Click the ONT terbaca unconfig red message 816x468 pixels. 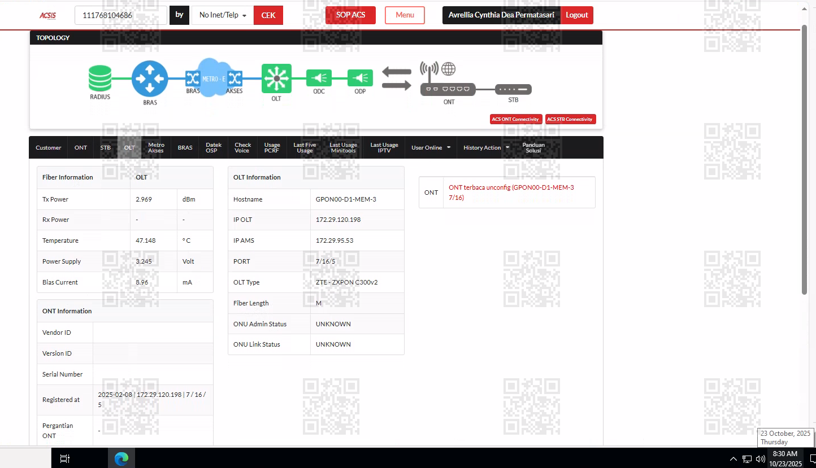[x=511, y=193]
